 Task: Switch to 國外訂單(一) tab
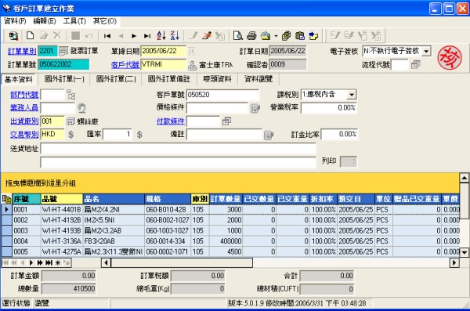[x=64, y=79]
